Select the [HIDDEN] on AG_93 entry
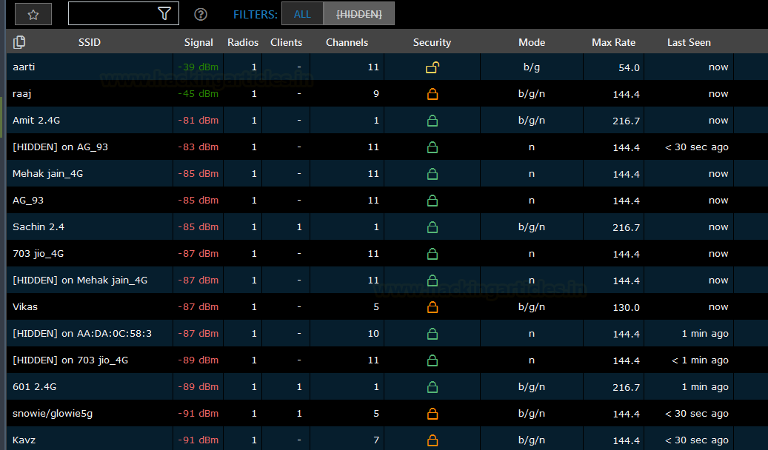Screen dimensions: 768x450 coord(60,147)
